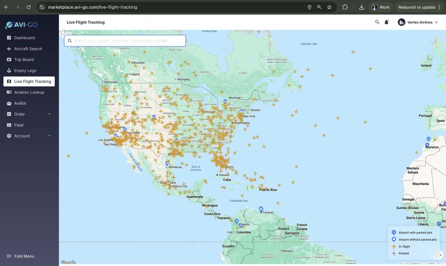This screenshot has height=266, width=446.
Task: Expand the Order menu chevron
Action: pos(49,114)
